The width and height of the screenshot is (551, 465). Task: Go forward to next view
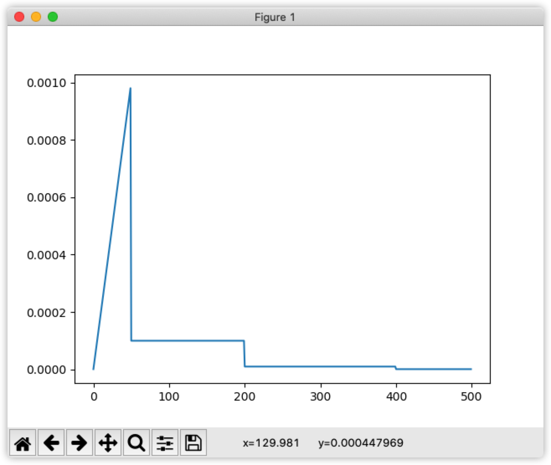pyautogui.click(x=80, y=442)
